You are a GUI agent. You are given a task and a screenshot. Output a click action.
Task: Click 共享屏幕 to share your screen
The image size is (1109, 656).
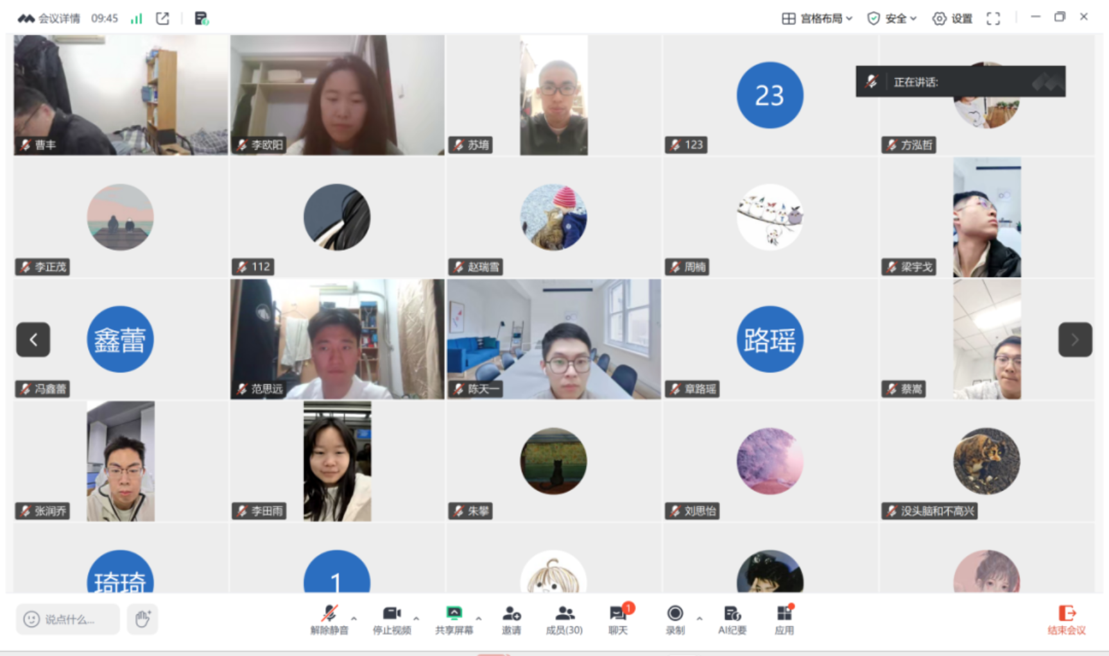pos(454,619)
